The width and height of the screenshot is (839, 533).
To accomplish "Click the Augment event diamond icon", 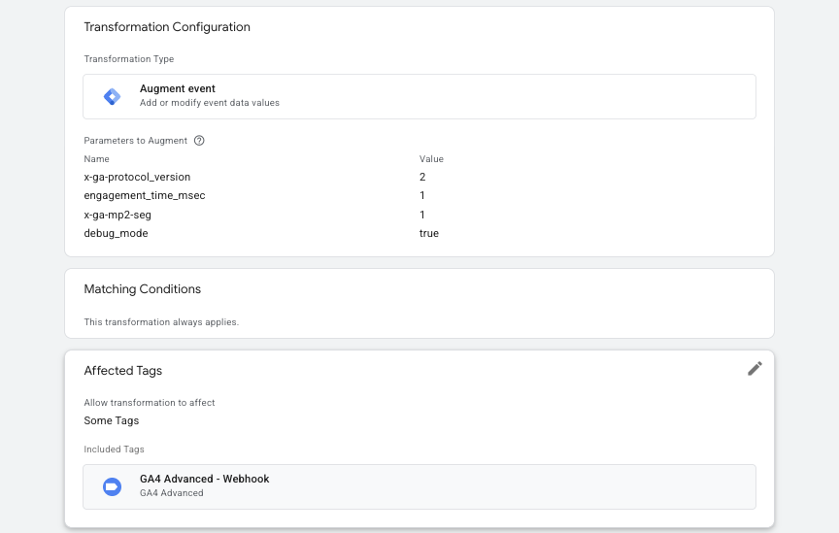I will tap(112, 97).
